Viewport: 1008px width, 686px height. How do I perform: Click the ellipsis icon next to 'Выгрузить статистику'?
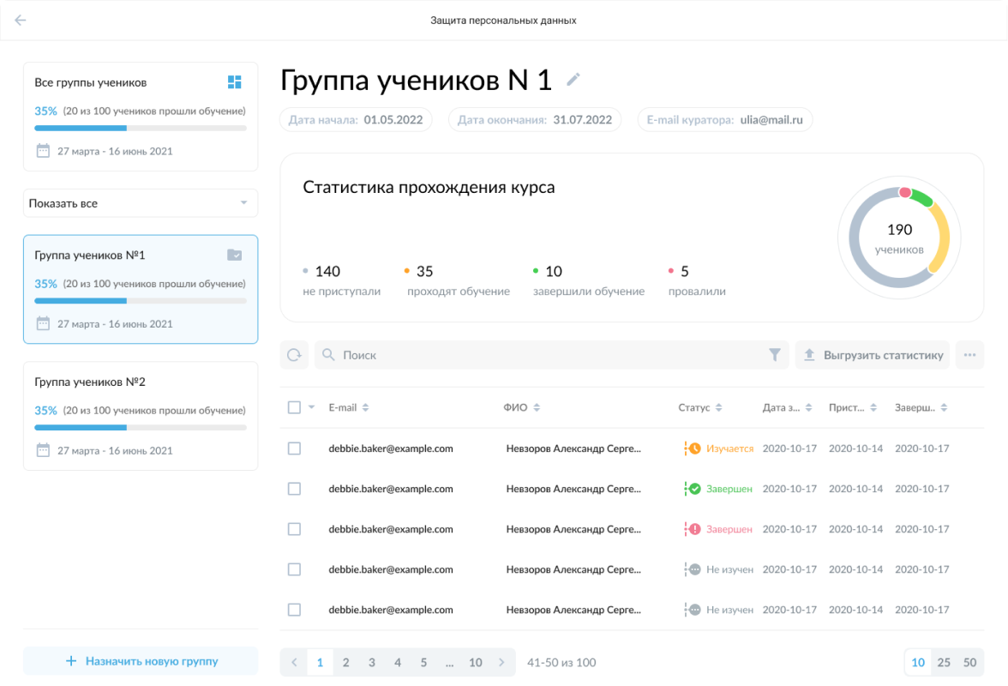click(x=969, y=354)
